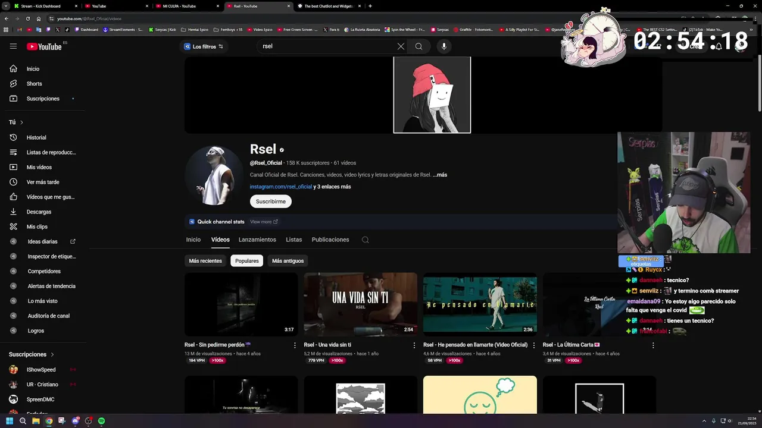Play He pensado en llamarte video thumbnail
Screen dimensions: 762x428
point(480,304)
